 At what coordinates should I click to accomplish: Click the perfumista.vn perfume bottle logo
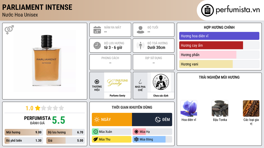pos(207,10)
